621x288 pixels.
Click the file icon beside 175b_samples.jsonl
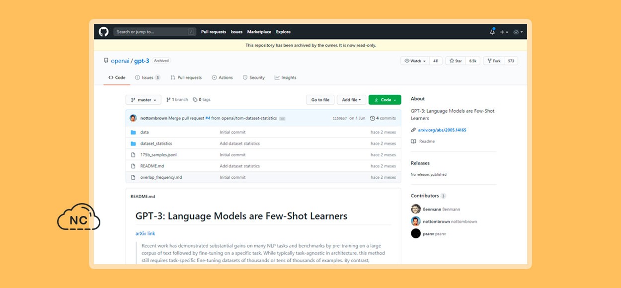coord(133,155)
